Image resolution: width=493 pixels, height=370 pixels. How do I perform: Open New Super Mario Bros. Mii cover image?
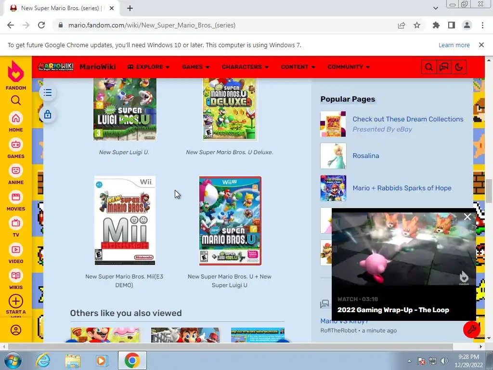click(x=125, y=221)
